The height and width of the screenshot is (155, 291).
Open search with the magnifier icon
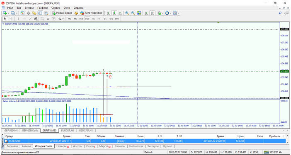click(280, 13)
